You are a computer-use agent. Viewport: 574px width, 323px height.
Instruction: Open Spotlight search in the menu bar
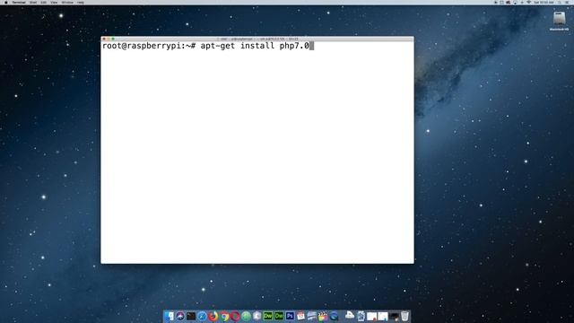coord(559,2)
